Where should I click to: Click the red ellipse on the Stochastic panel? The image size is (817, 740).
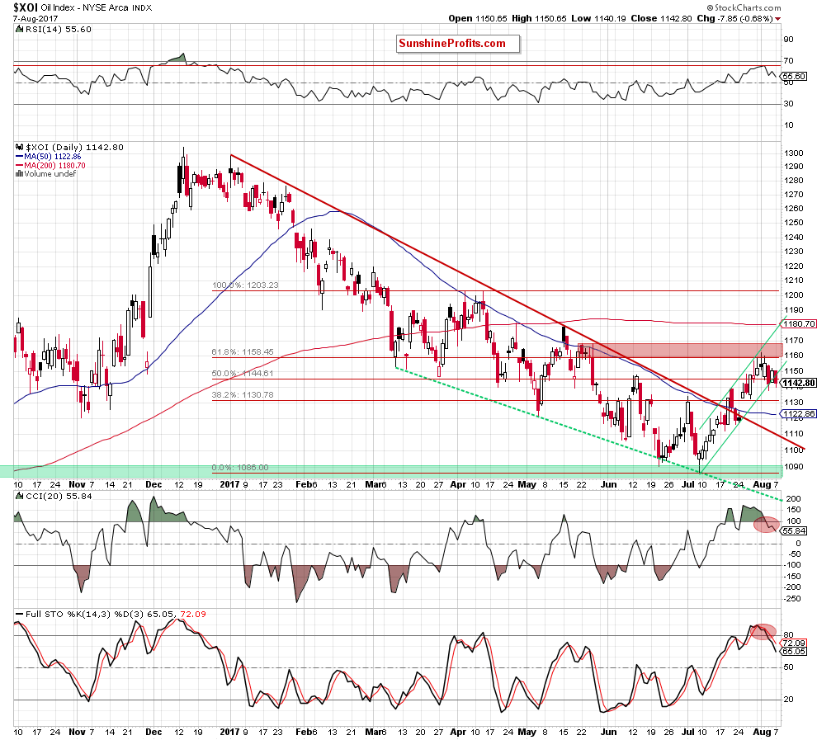[763, 632]
